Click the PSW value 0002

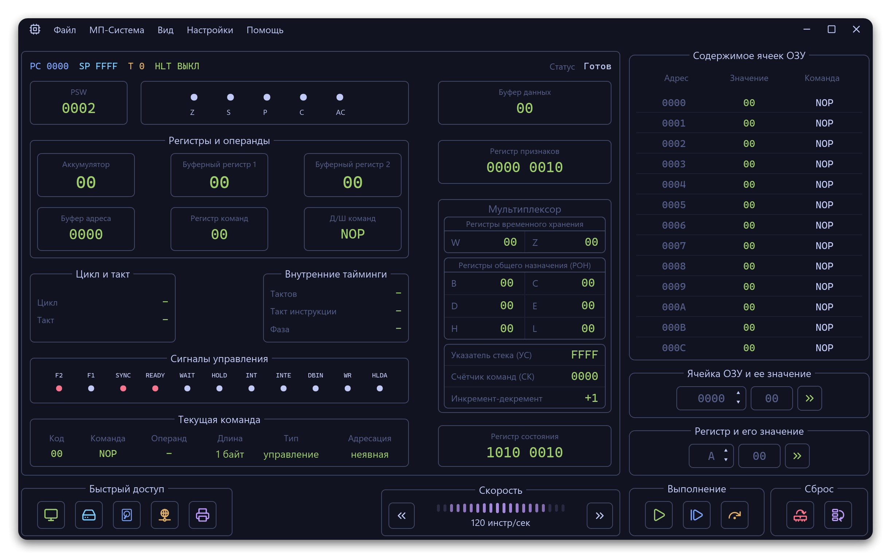point(78,108)
